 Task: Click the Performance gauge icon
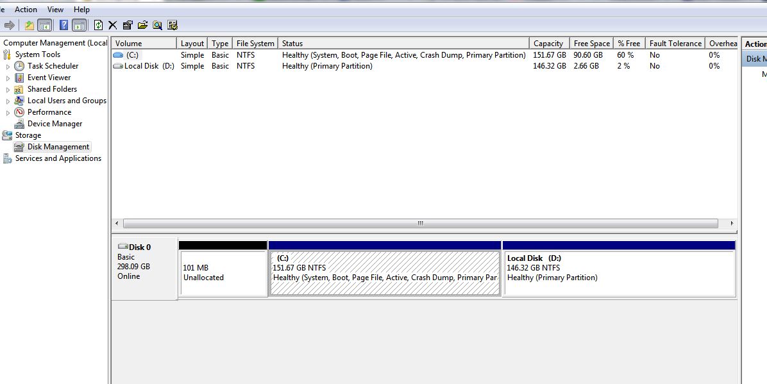19,112
